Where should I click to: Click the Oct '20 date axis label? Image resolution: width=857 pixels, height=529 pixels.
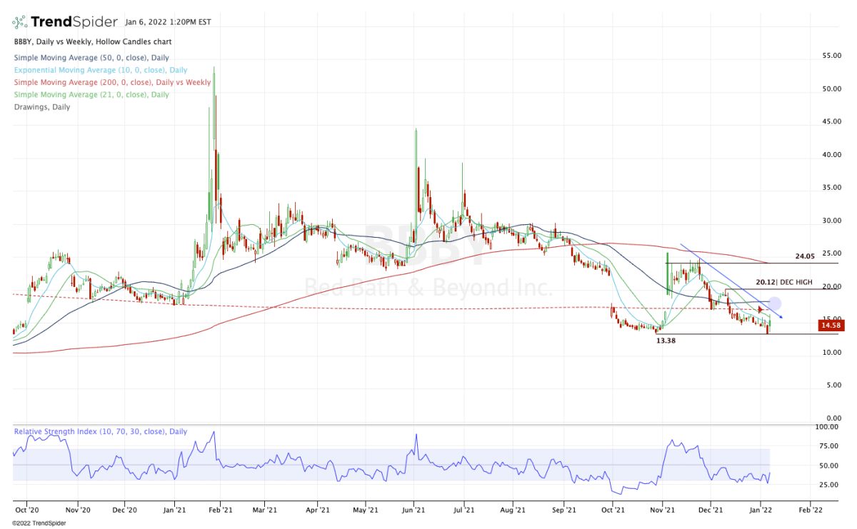[x=26, y=510]
